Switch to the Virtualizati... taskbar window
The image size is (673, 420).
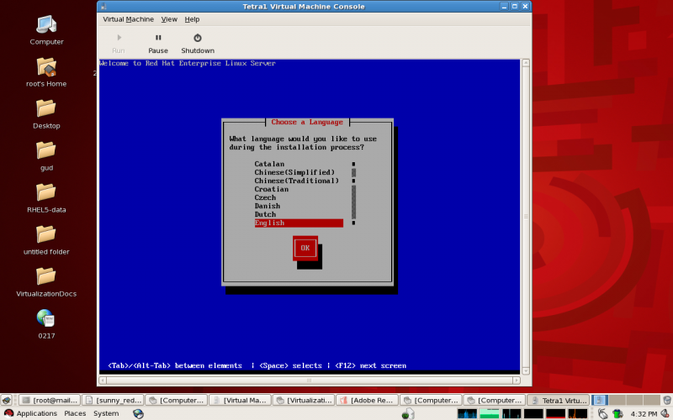[x=304, y=401]
